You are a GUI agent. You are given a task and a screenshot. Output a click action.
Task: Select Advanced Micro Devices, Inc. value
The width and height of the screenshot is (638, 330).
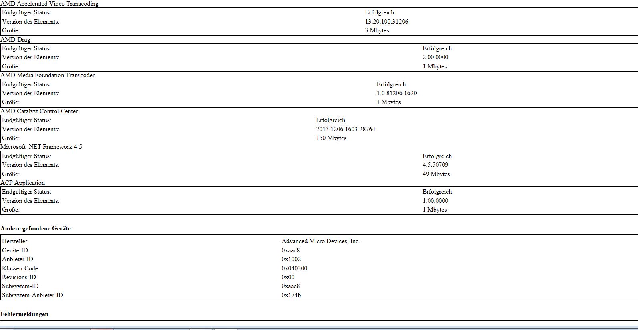321,241
